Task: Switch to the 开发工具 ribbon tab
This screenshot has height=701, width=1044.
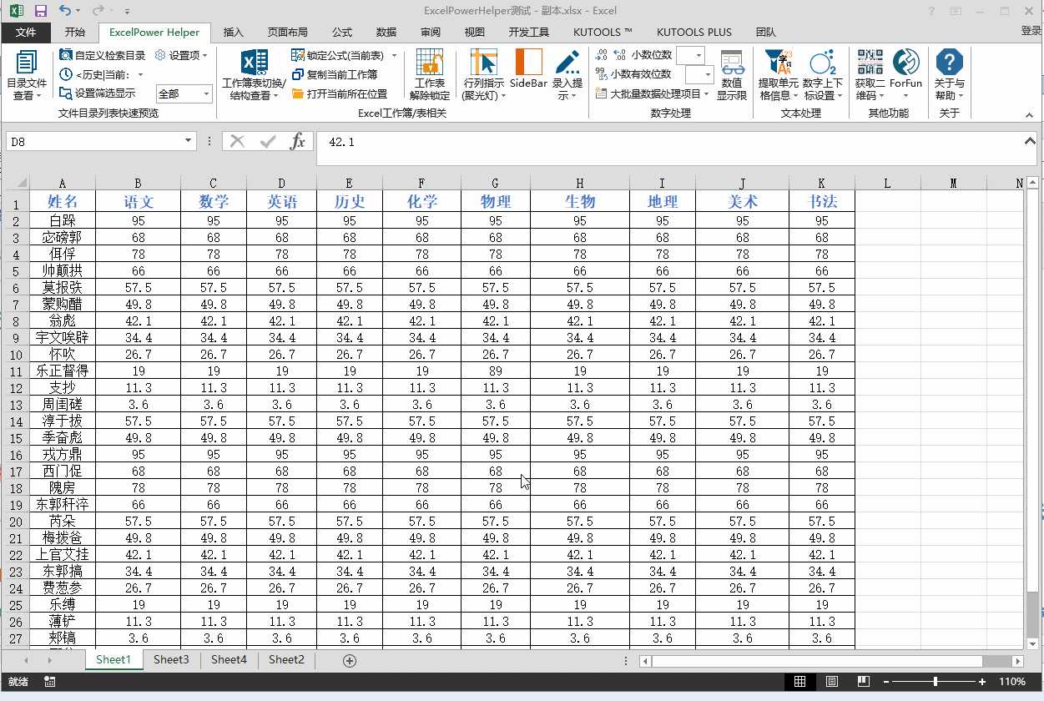Action: [529, 33]
